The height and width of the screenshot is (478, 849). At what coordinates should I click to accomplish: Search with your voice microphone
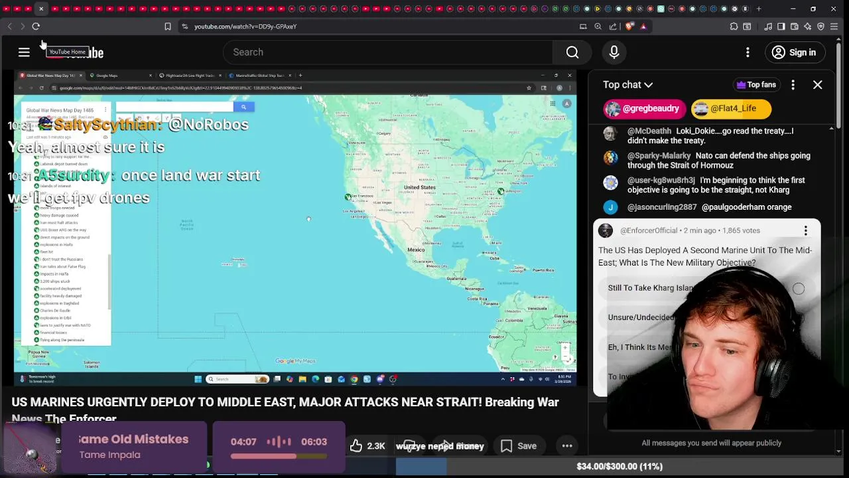point(614,52)
